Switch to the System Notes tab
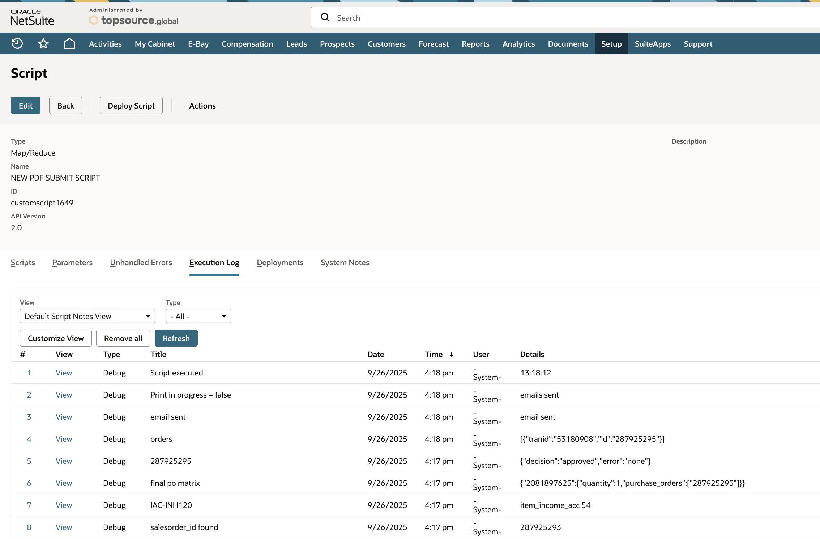 coord(345,262)
